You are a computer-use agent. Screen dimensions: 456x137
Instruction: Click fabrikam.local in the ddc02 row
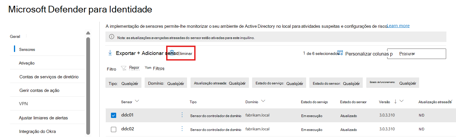click(x=257, y=129)
